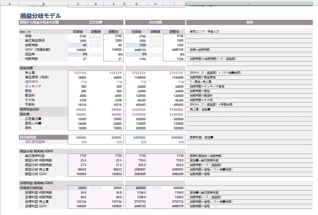This screenshot has height=215, width=318.
Task: Click the 損益分岐モデル title cell
Action: click(x=40, y=16)
